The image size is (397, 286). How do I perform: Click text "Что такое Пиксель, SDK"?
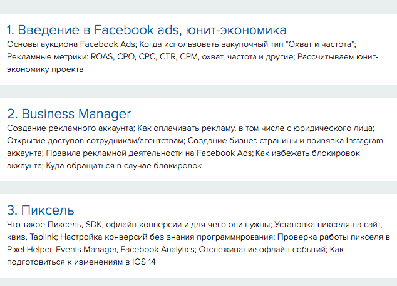[x=54, y=225]
